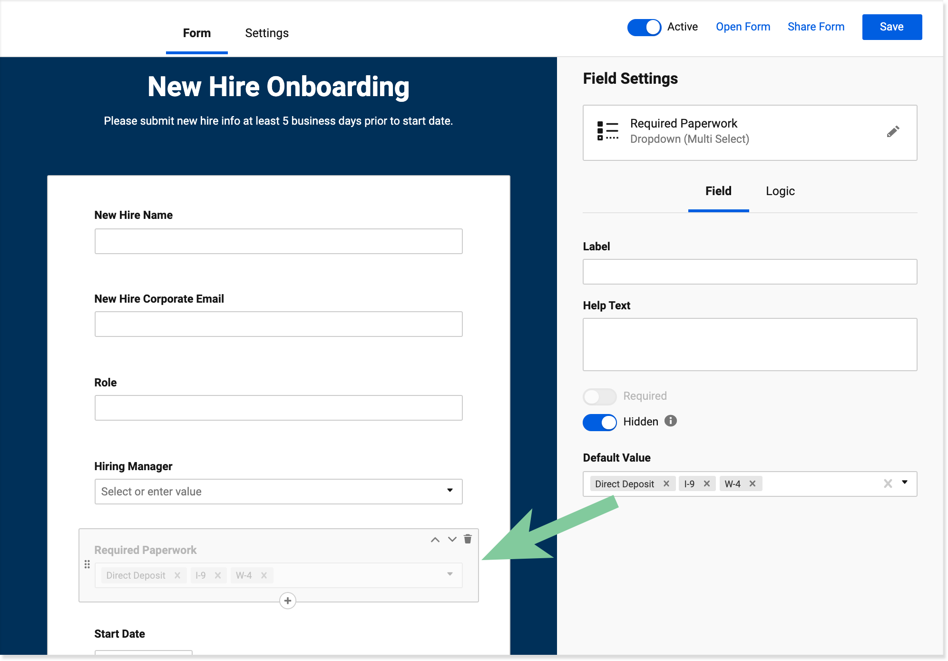Viewport: 948px width, 661px height.
Task: Click the drag handle beside Required Paperwork
Action: (x=87, y=564)
